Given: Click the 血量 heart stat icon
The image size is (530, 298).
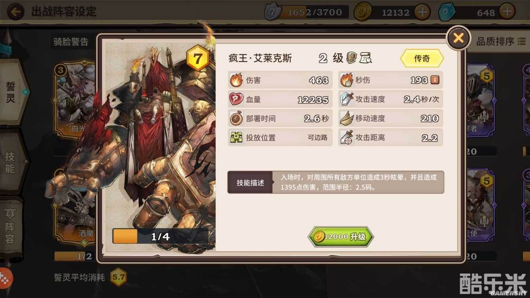Looking at the screenshot, I should [x=236, y=99].
